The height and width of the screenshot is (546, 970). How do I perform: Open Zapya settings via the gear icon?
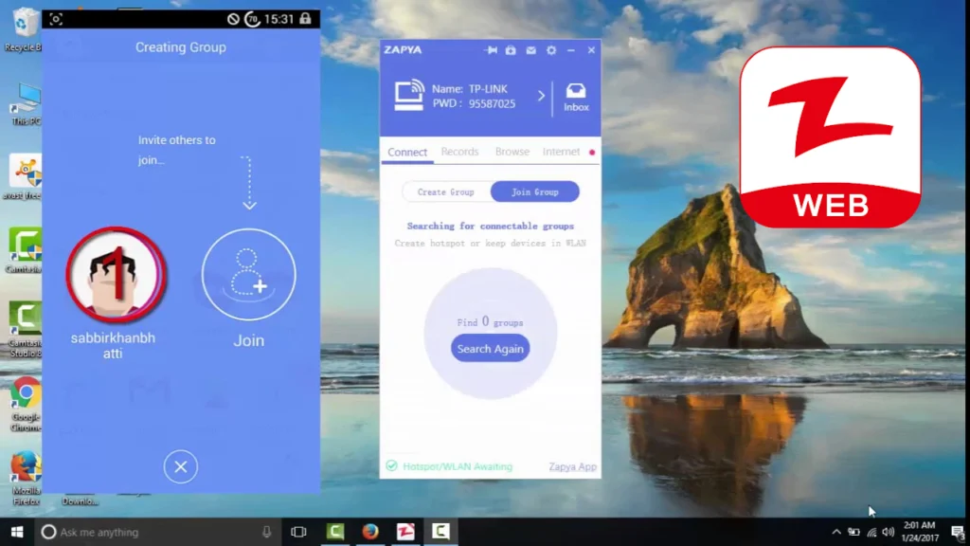pyautogui.click(x=552, y=50)
